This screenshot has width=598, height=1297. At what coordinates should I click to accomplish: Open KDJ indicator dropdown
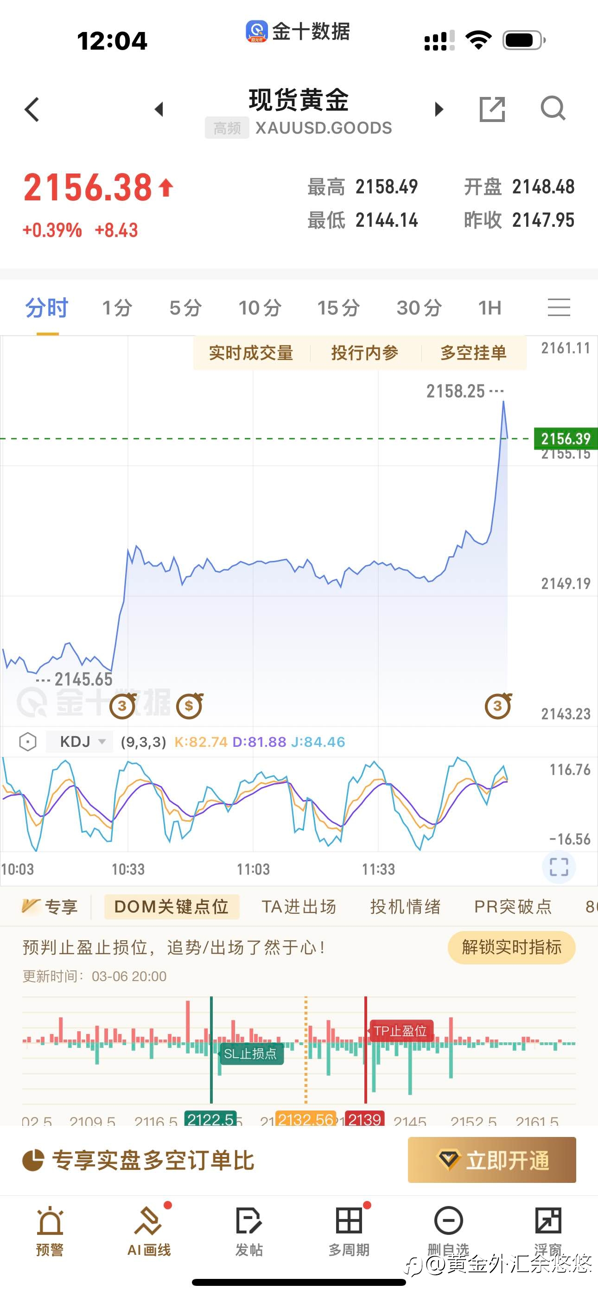pos(80,742)
